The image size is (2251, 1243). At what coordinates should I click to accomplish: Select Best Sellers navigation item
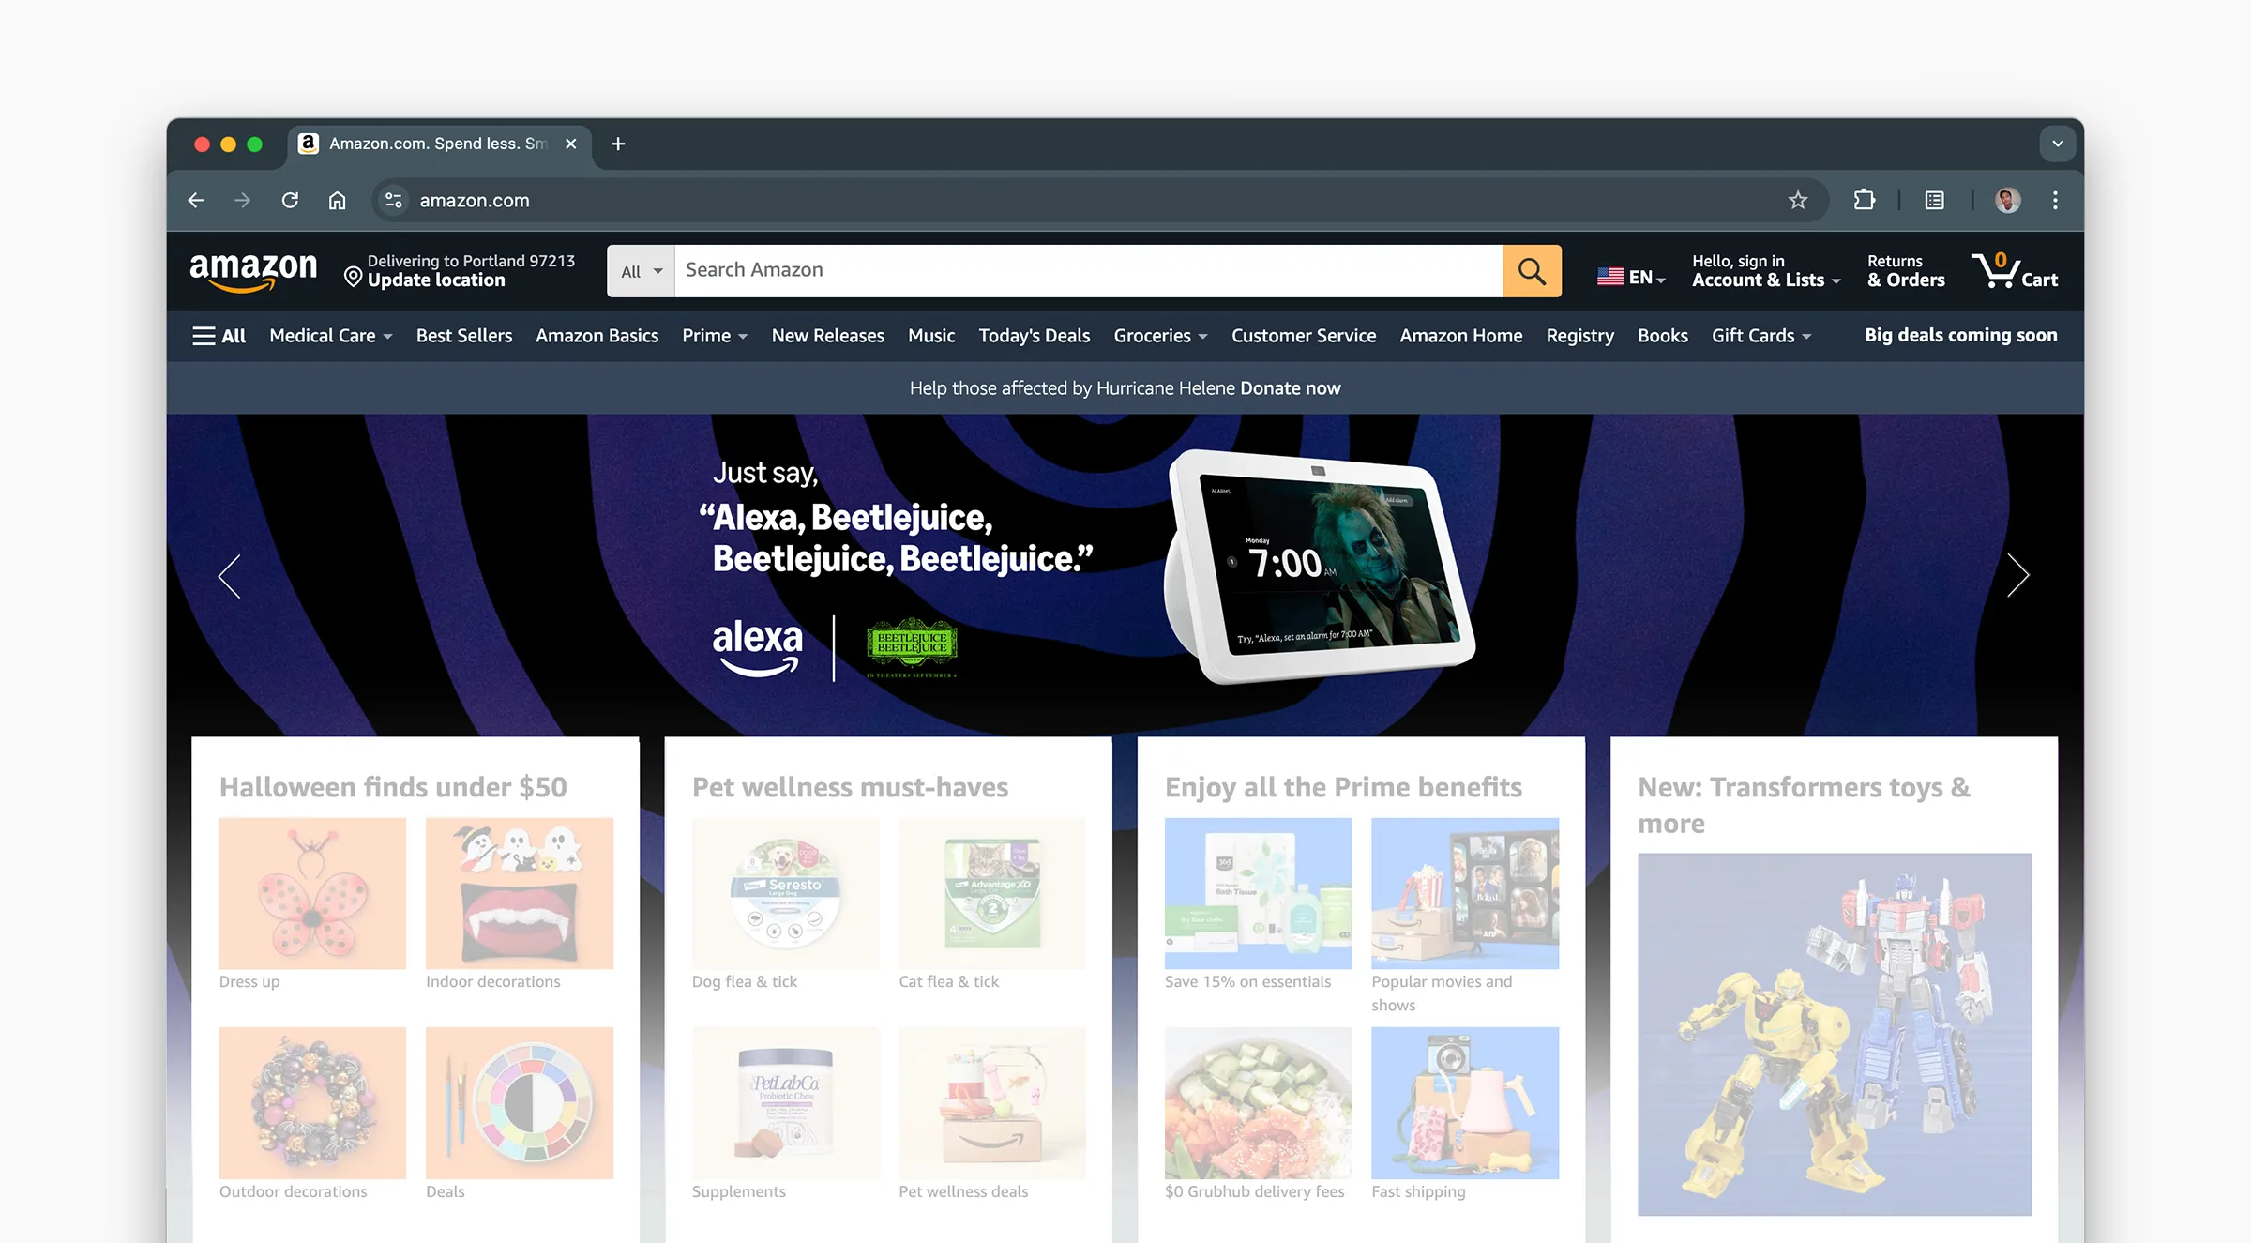click(463, 336)
